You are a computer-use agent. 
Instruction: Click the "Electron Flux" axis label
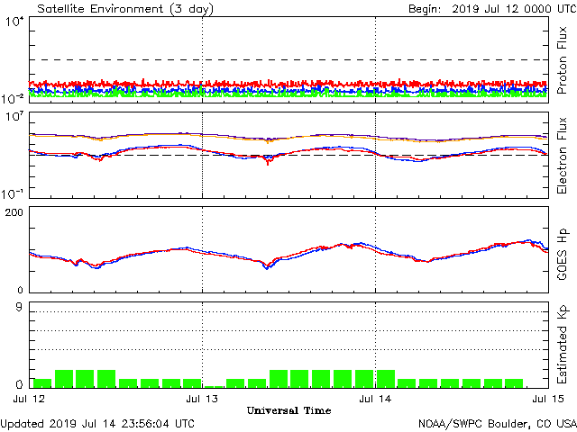[x=562, y=156]
